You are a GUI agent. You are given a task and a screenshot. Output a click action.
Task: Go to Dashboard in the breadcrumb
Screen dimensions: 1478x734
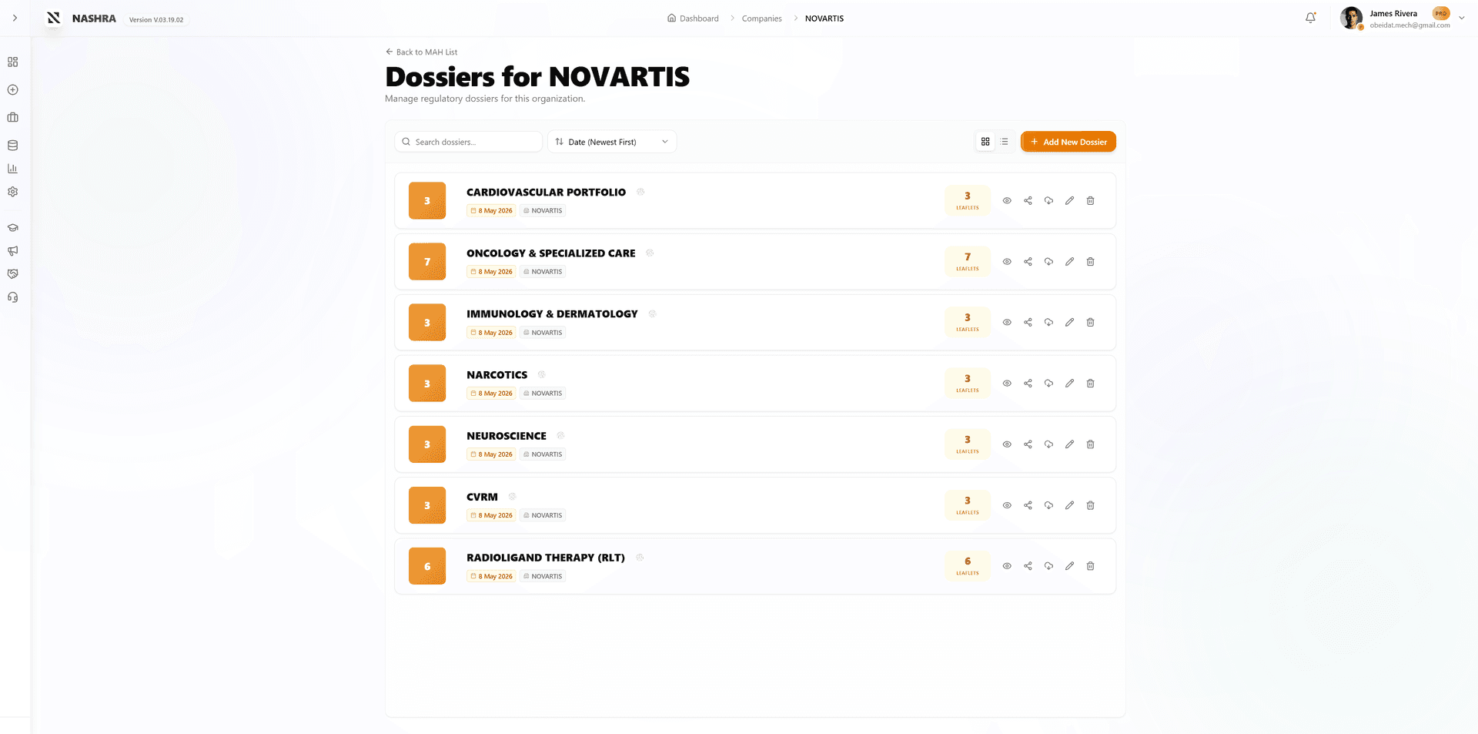pos(693,18)
